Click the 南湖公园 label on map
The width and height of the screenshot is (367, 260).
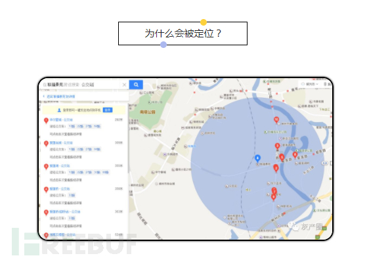tap(148, 112)
